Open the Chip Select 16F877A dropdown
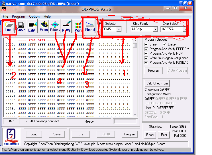Viewport: 212px width, 155px height. pos(185,29)
